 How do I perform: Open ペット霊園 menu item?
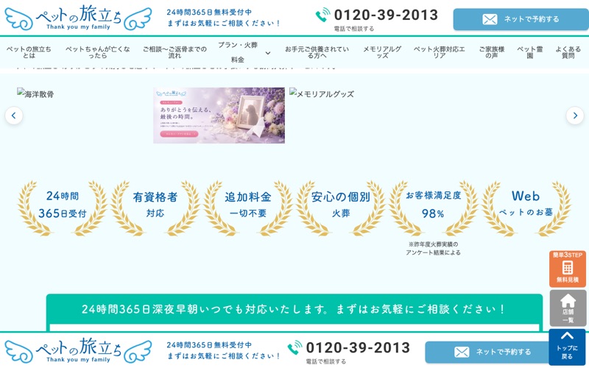pyautogui.click(x=529, y=52)
